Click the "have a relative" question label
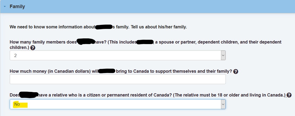The width and height of the screenshot is (295, 116). click(x=148, y=95)
